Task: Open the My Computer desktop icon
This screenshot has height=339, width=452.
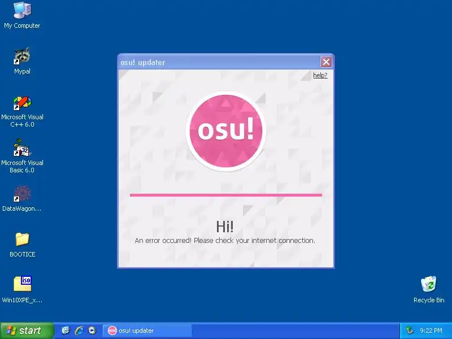Action: 22,16
